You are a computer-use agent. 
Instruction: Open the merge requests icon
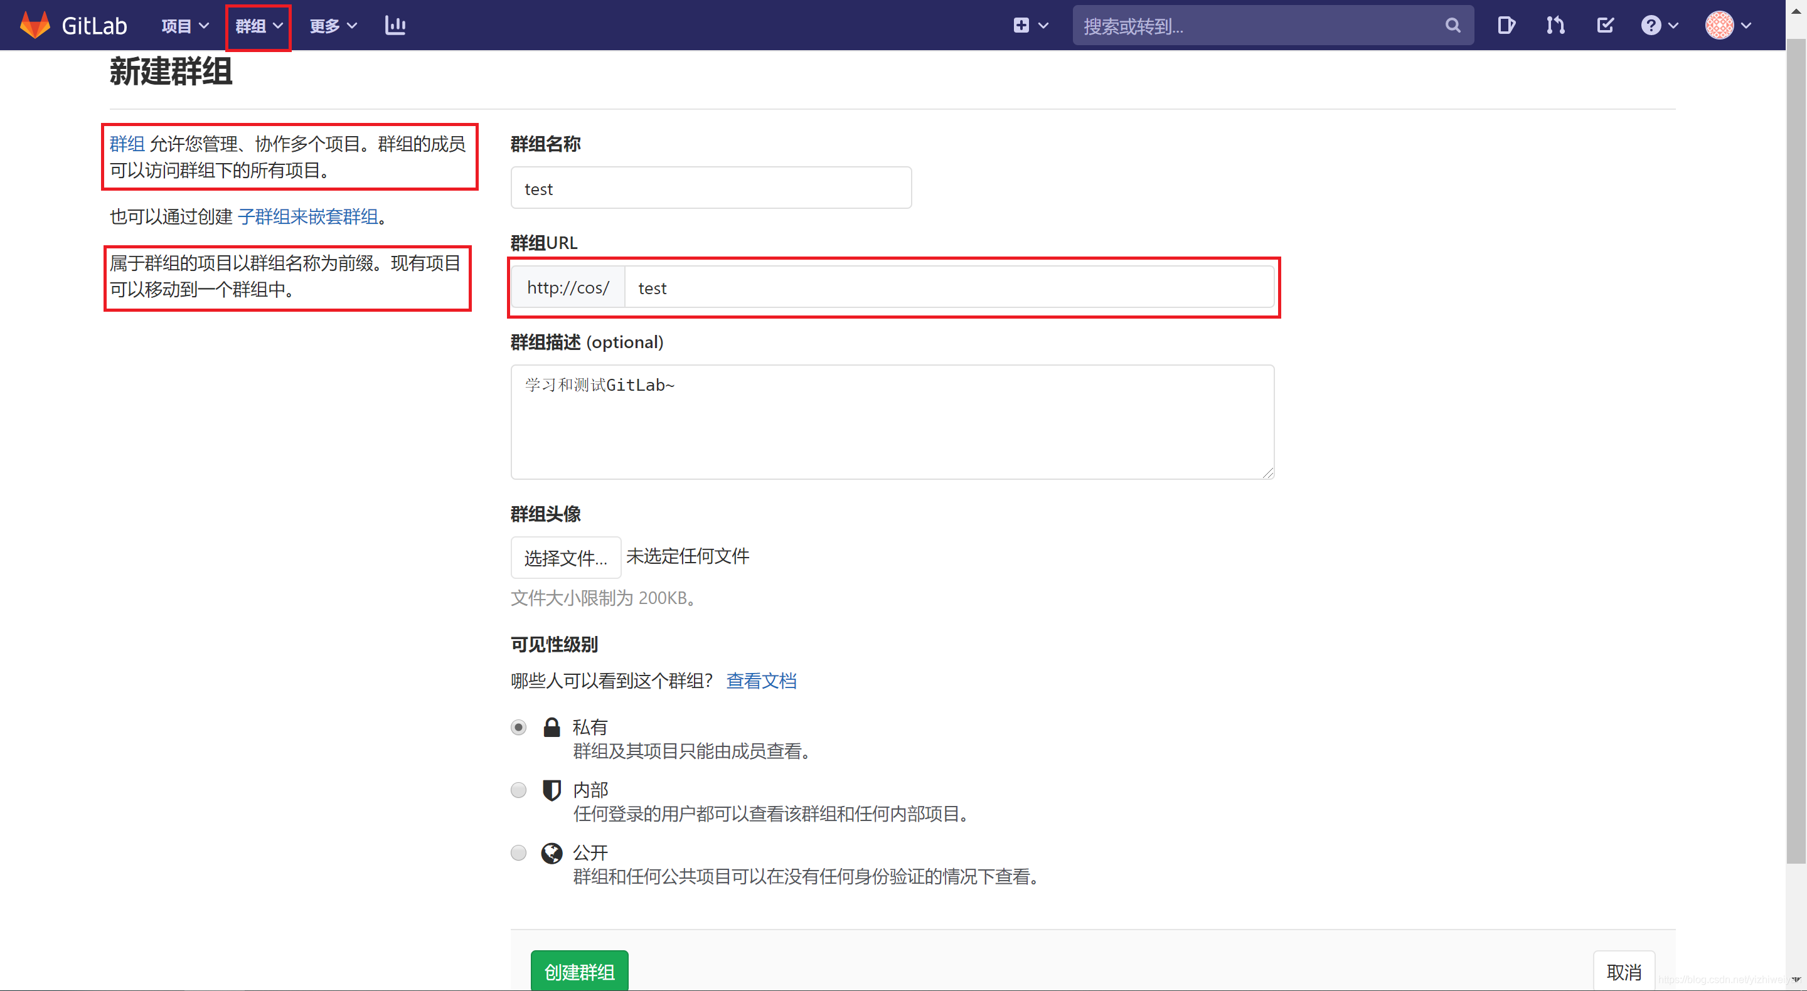click(x=1555, y=25)
